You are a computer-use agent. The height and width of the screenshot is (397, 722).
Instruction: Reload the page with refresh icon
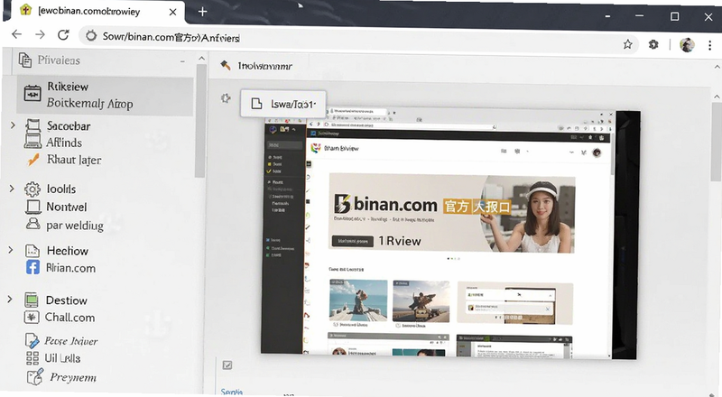[x=63, y=34]
